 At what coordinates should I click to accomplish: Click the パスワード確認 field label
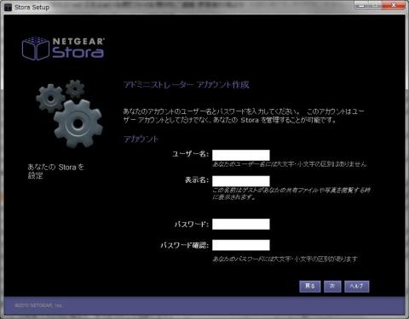pos(185,245)
